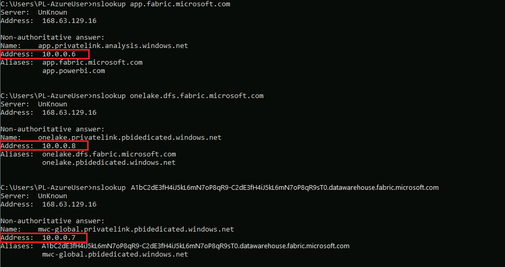Click the datawarehouse.fabric.microsoft.com entry under Aliases
505x267 pixels.
(196, 246)
